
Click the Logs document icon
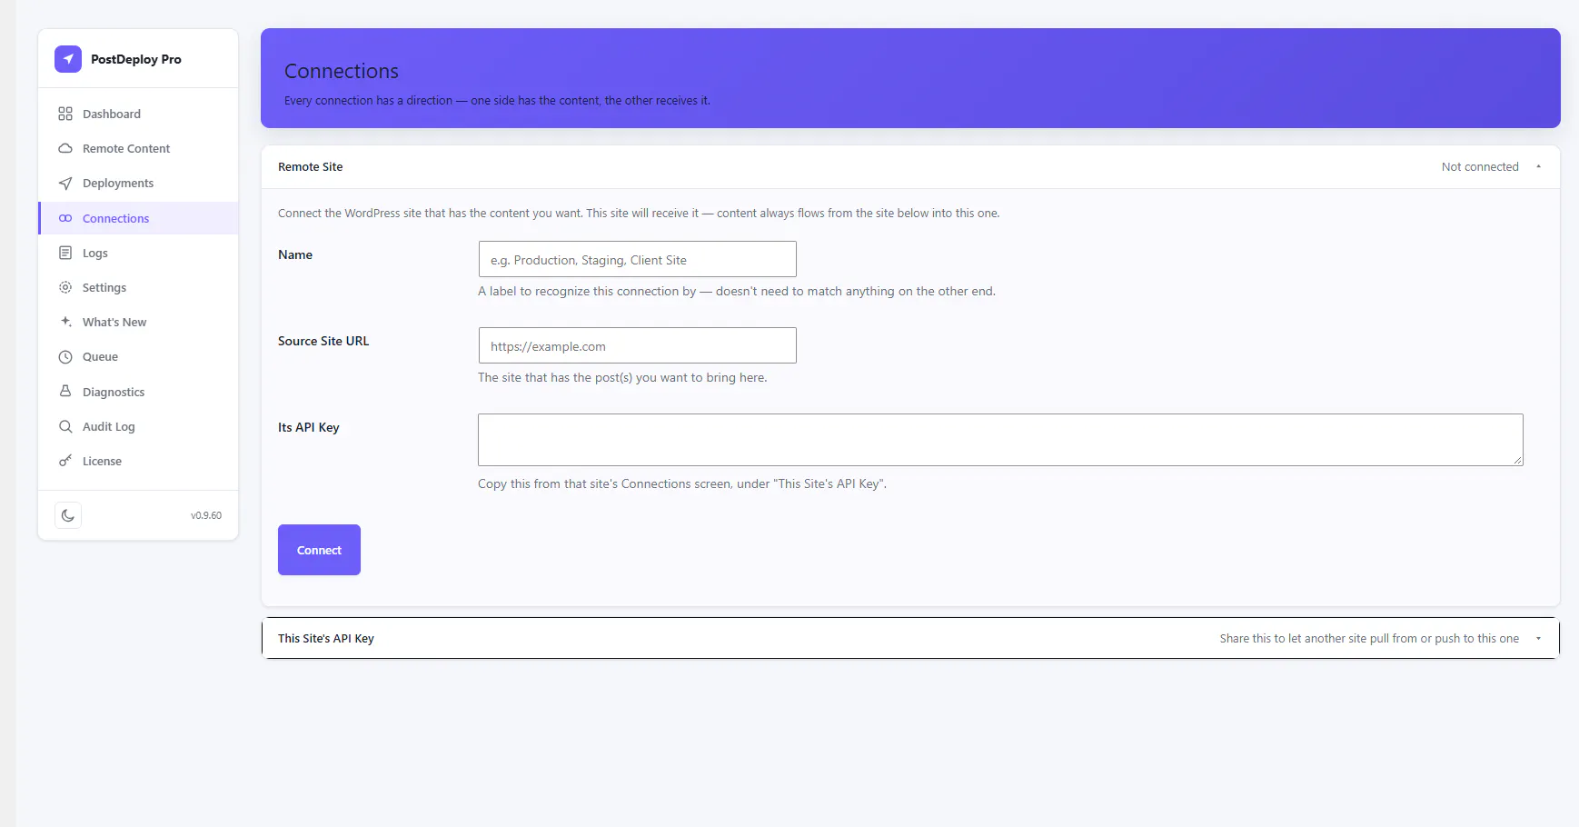pyautogui.click(x=65, y=253)
